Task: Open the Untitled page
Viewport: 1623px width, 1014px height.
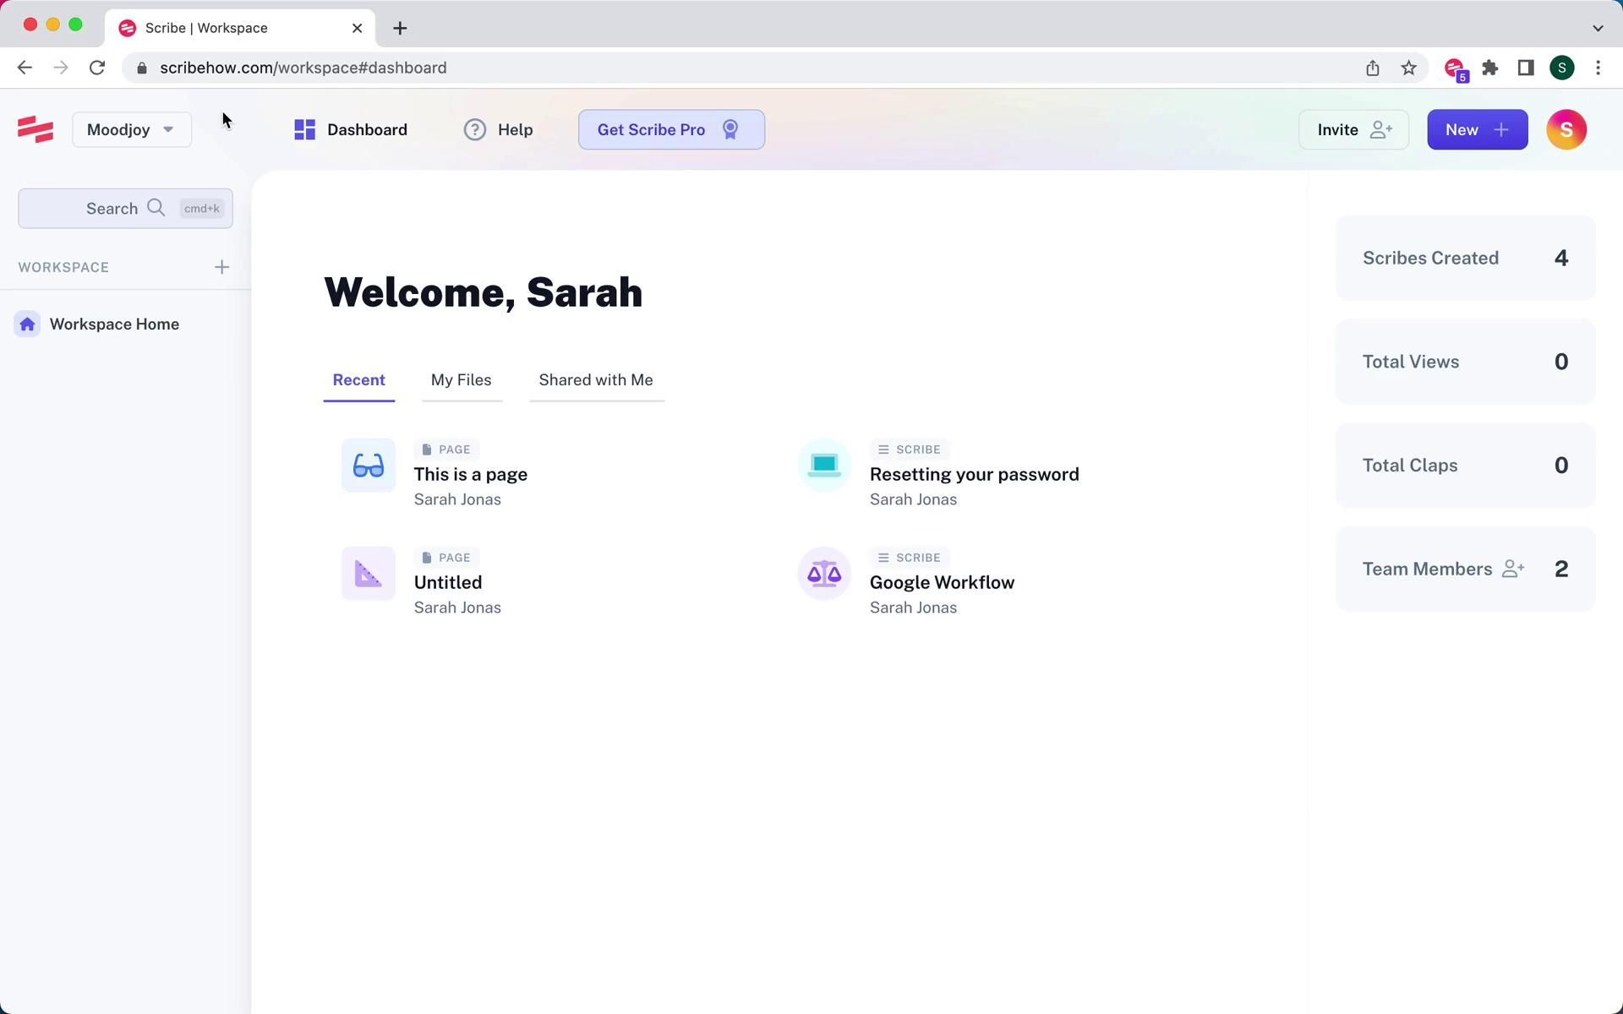Action: [447, 581]
